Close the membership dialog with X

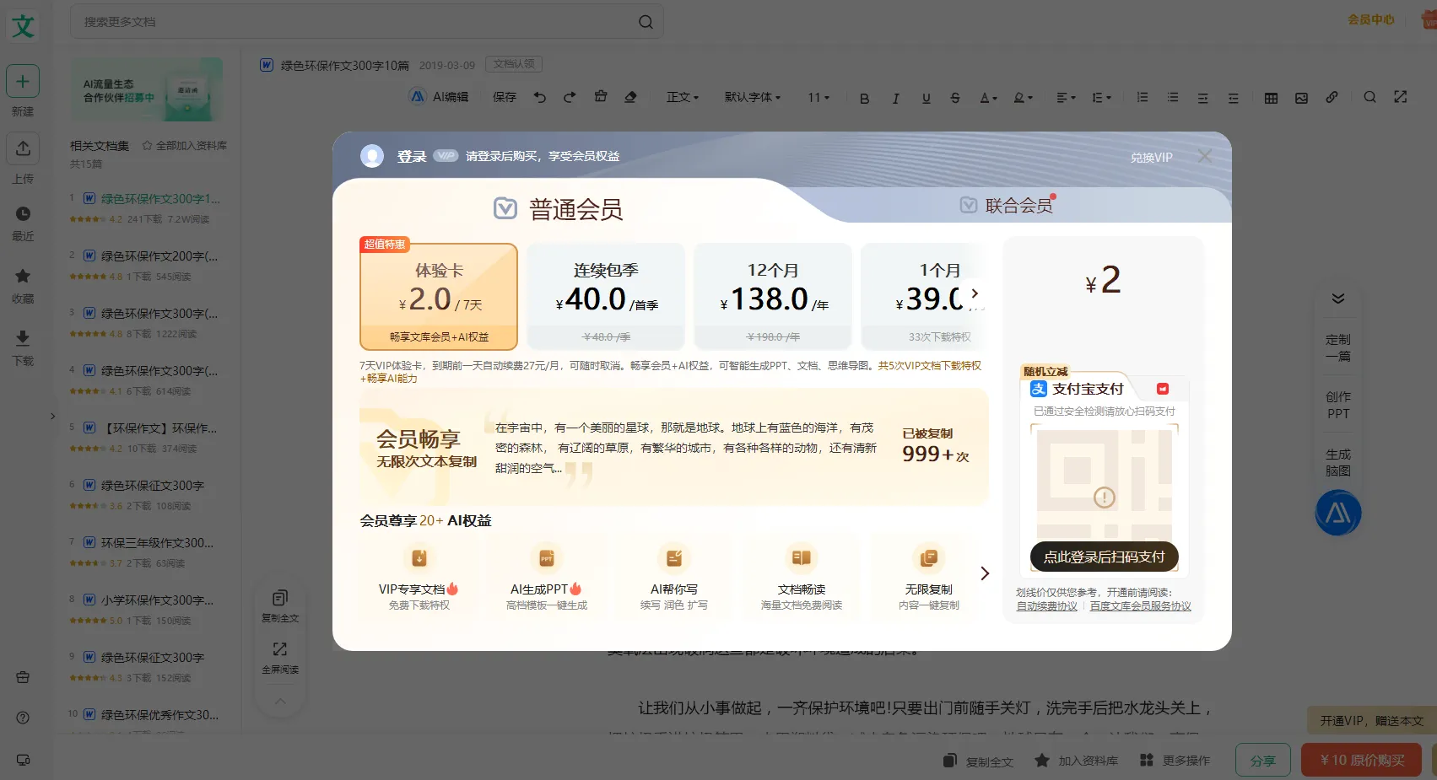coord(1205,157)
